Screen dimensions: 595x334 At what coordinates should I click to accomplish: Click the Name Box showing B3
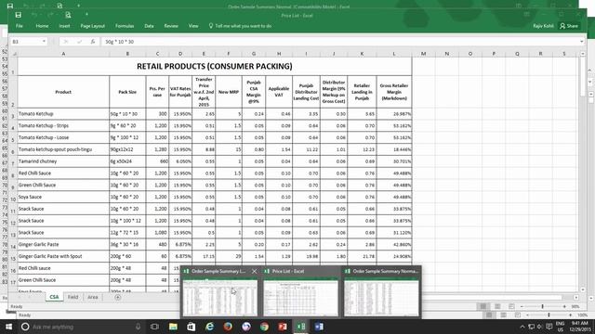coord(26,41)
